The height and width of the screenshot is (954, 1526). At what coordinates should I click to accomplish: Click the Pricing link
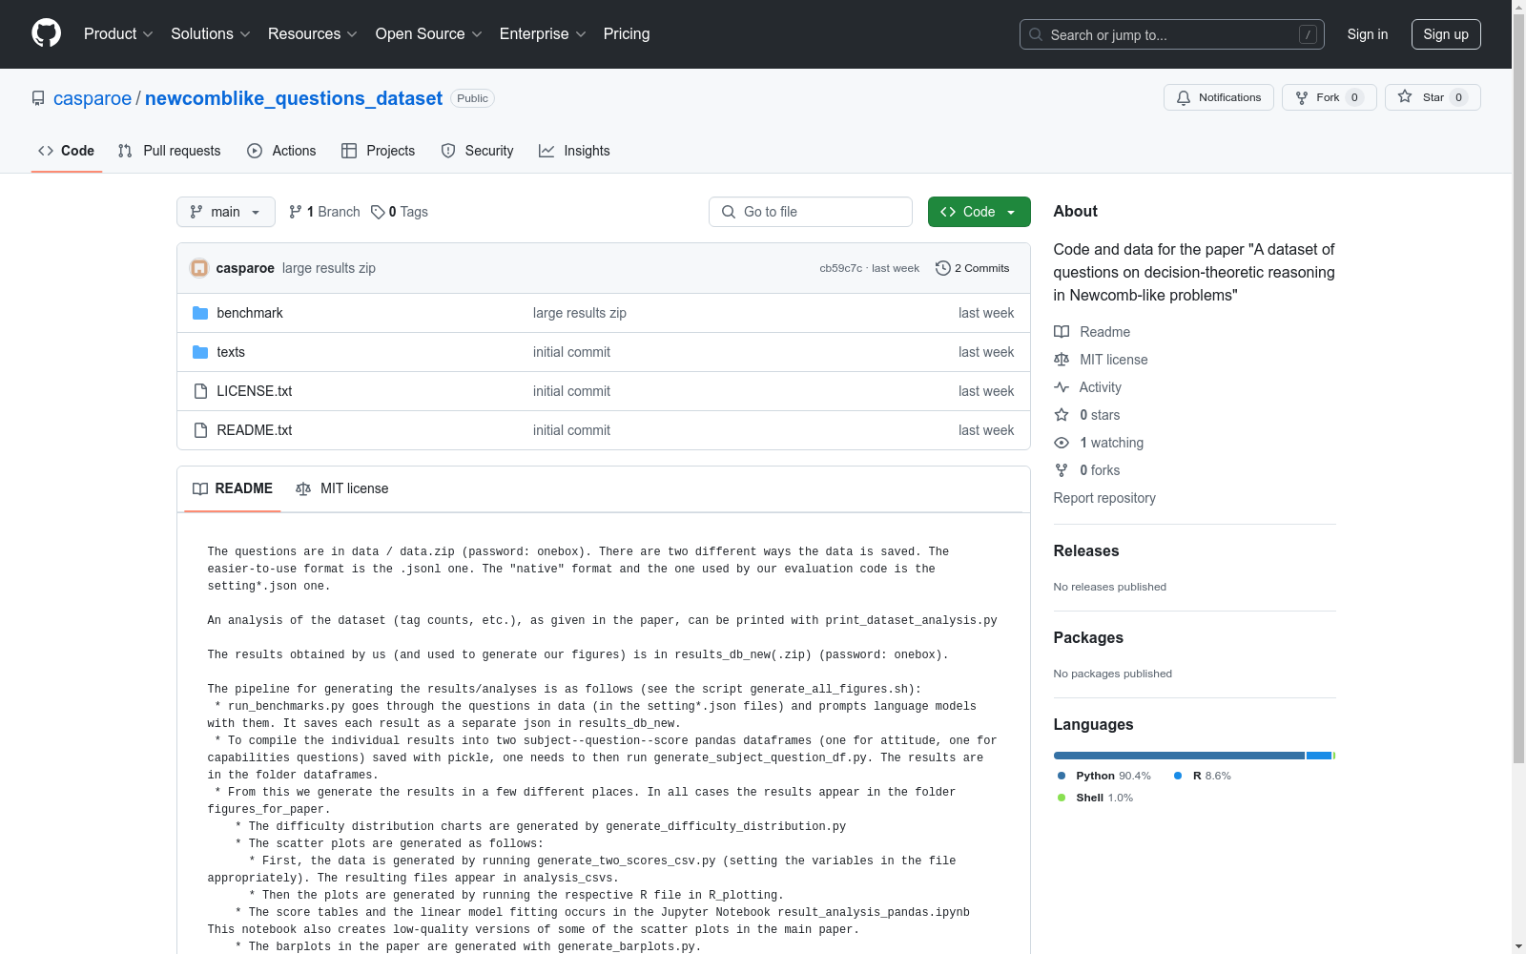[x=627, y=33]
